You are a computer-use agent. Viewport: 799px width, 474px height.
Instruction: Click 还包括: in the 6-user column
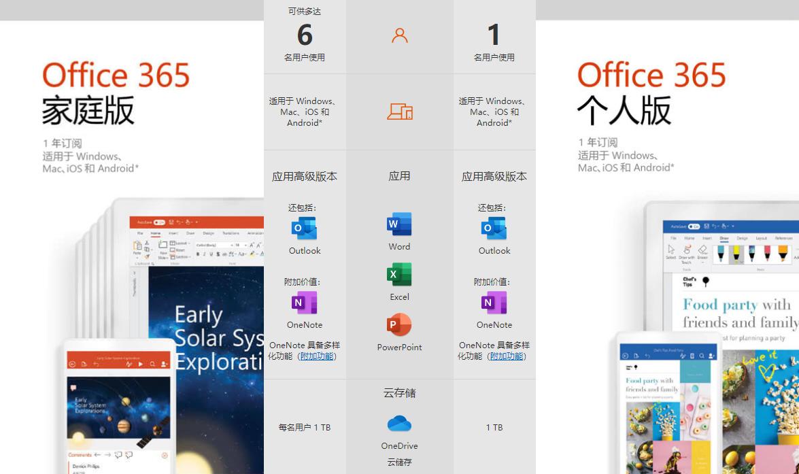click(x=302, y=208)
